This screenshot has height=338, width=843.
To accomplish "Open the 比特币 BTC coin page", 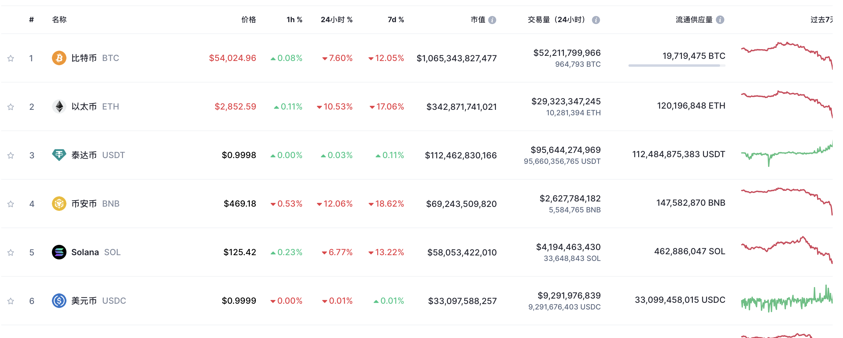I will 84,58.
